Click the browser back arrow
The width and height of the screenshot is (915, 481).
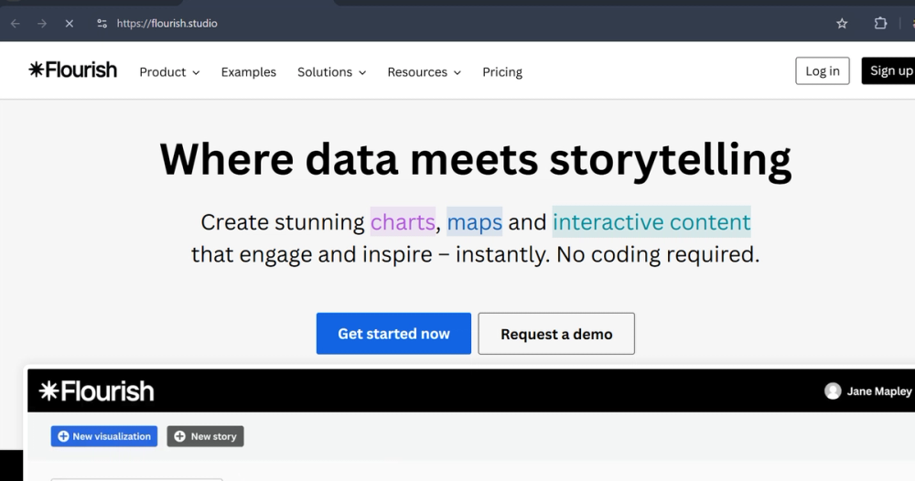[16, 24]
